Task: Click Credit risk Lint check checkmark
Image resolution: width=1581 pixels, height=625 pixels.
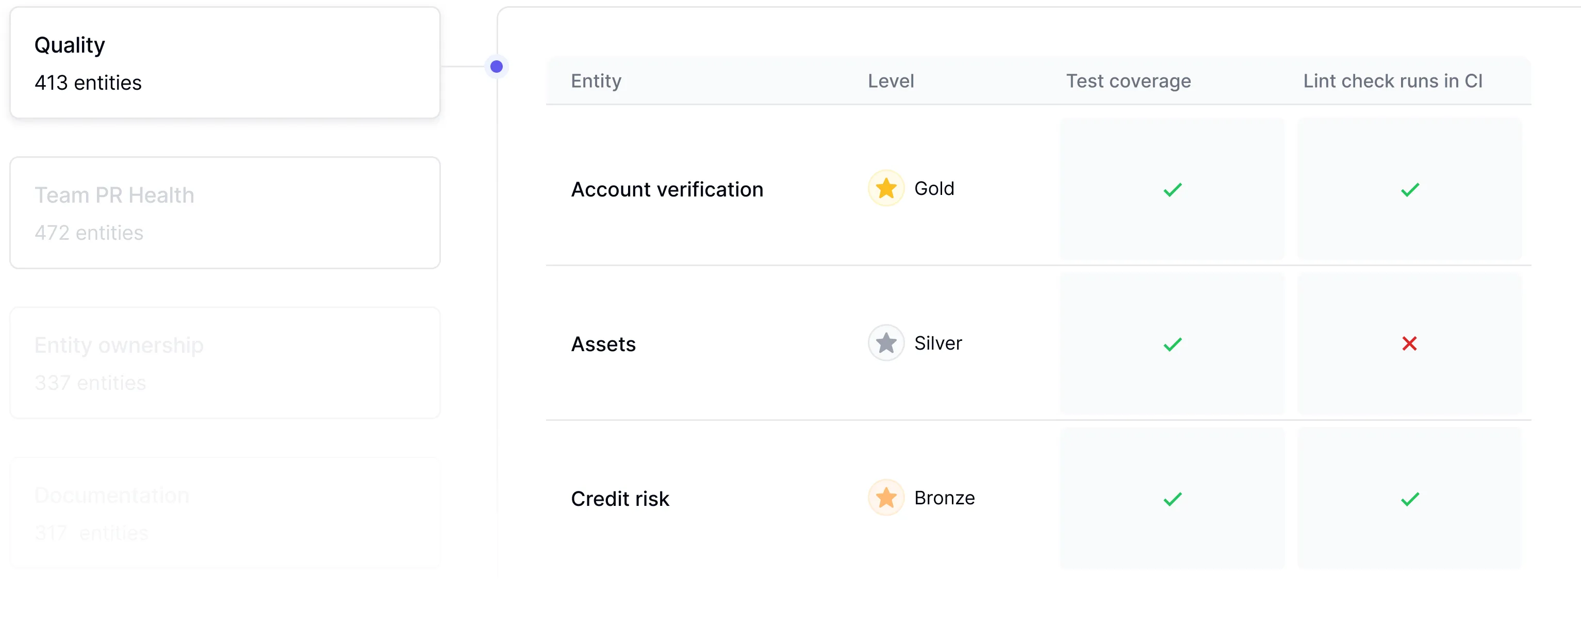Action: pos(1410,499)
